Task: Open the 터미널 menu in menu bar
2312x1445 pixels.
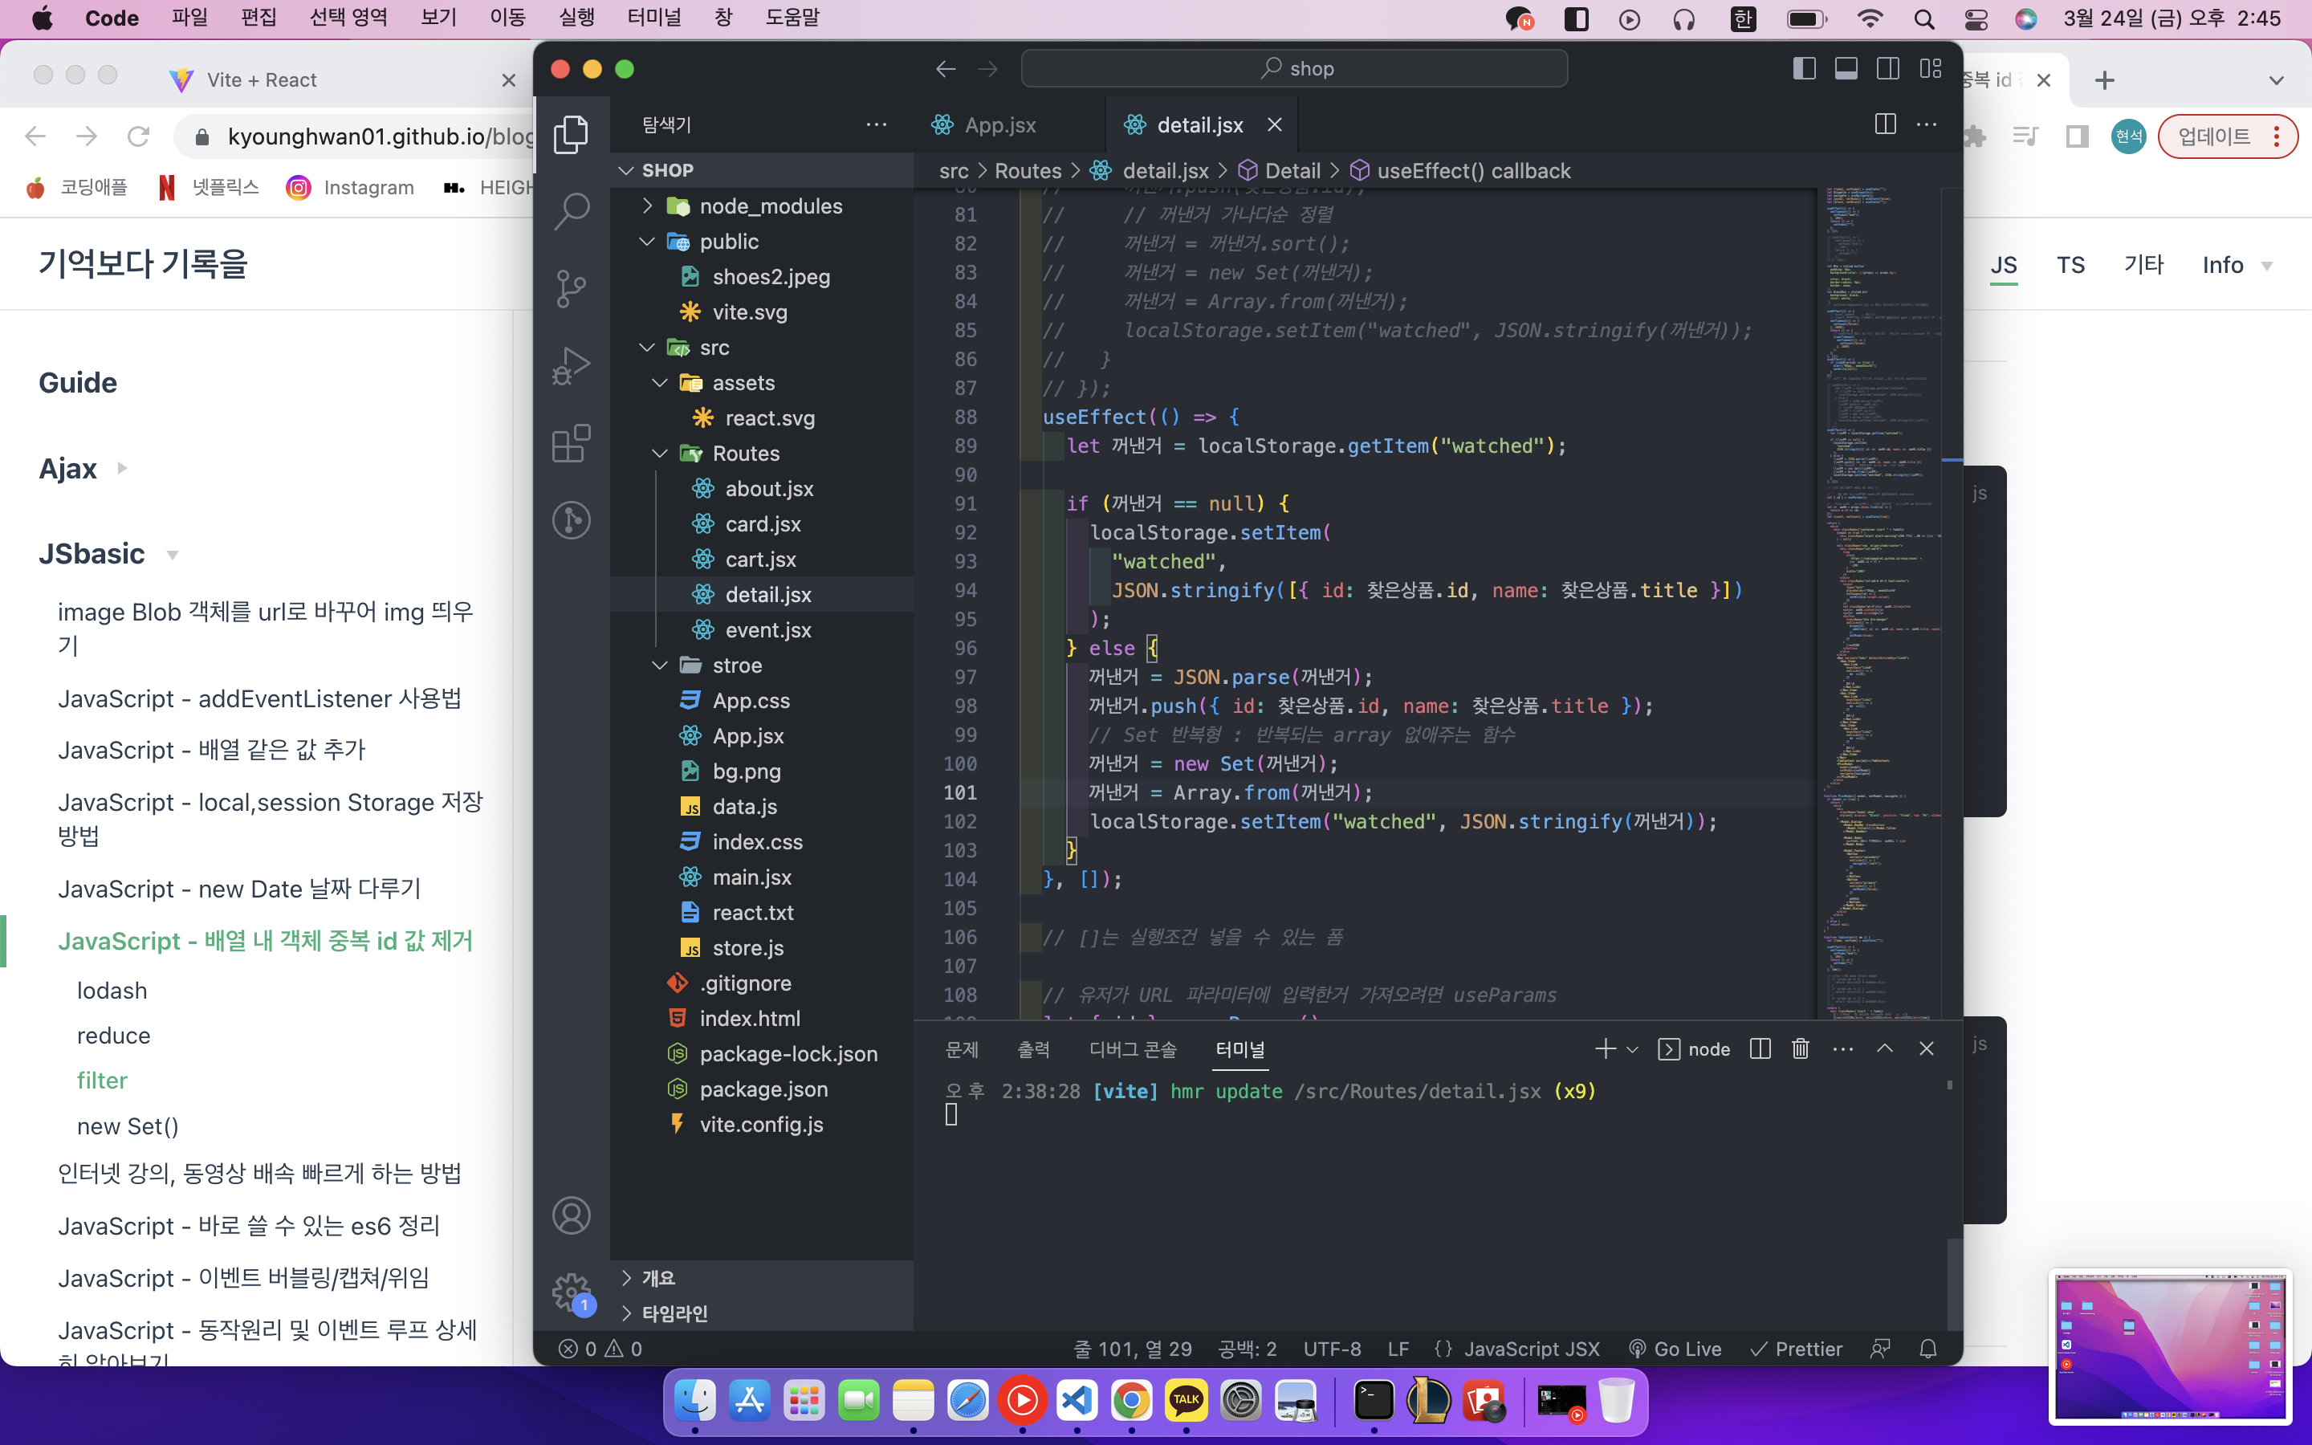Action: point(653,17)
